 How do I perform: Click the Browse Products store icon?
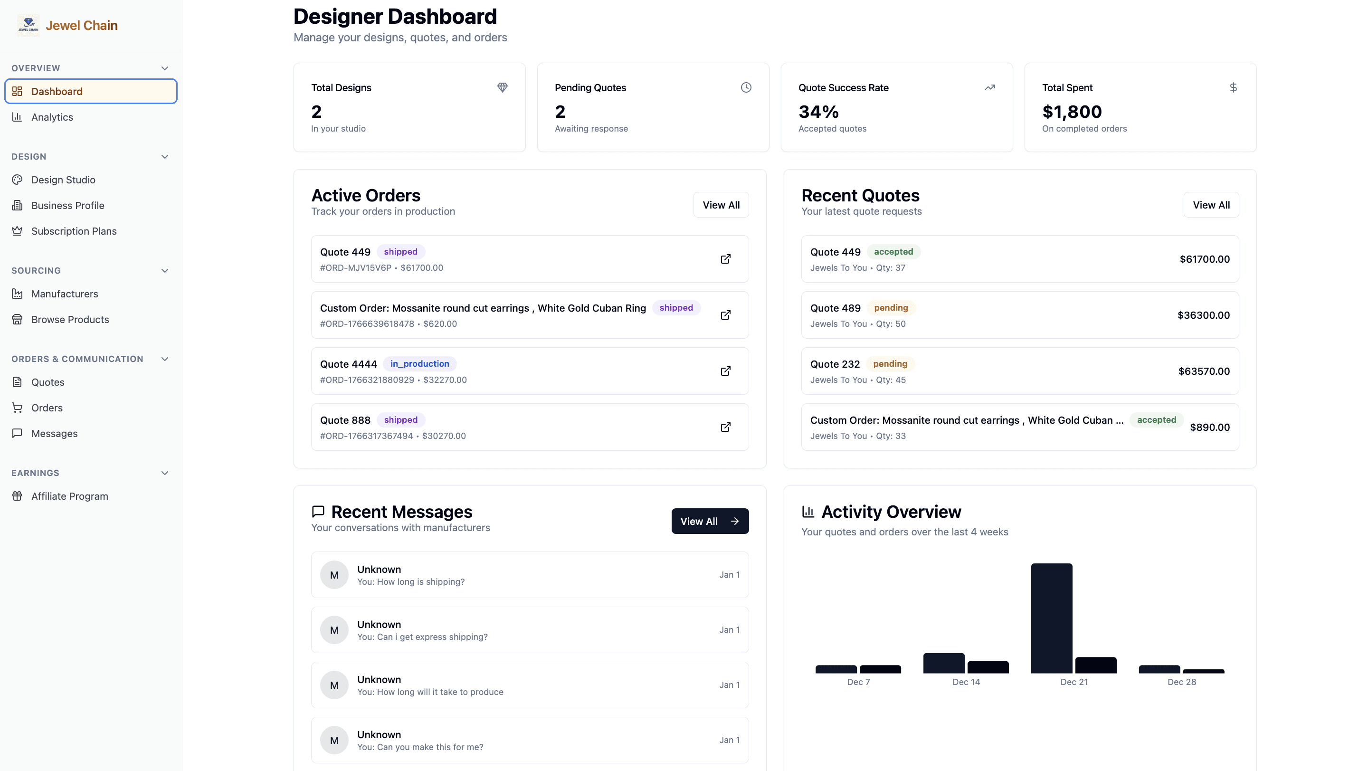(x=17, y=319)
